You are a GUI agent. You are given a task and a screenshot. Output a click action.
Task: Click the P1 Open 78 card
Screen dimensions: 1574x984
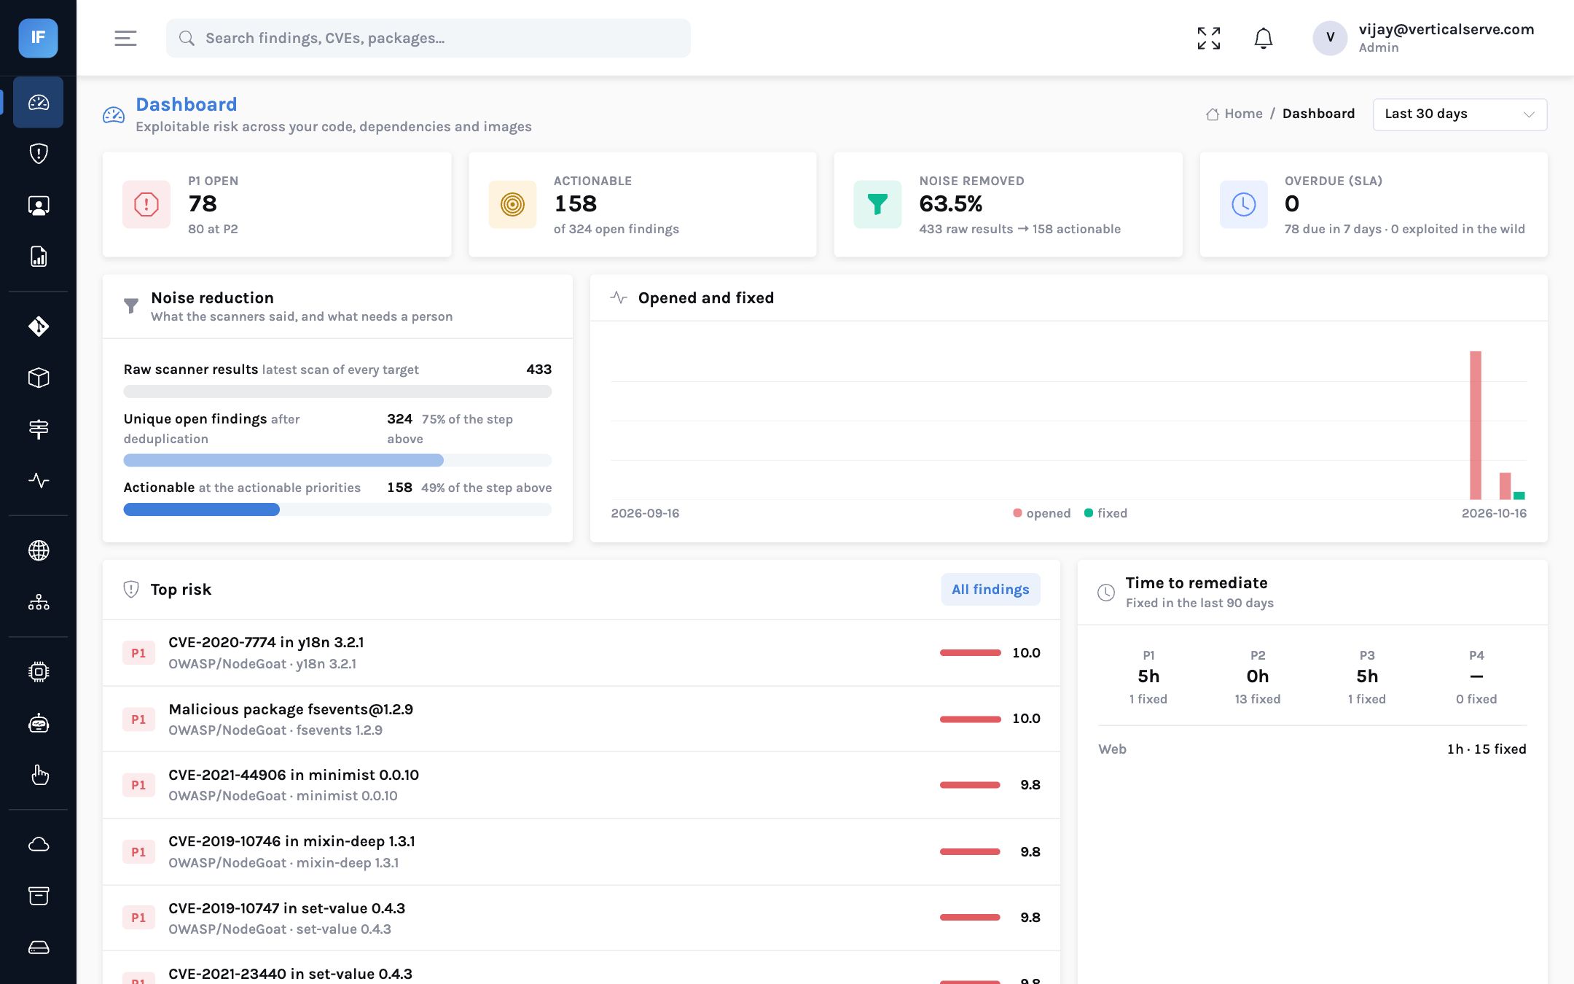point(277,205)
